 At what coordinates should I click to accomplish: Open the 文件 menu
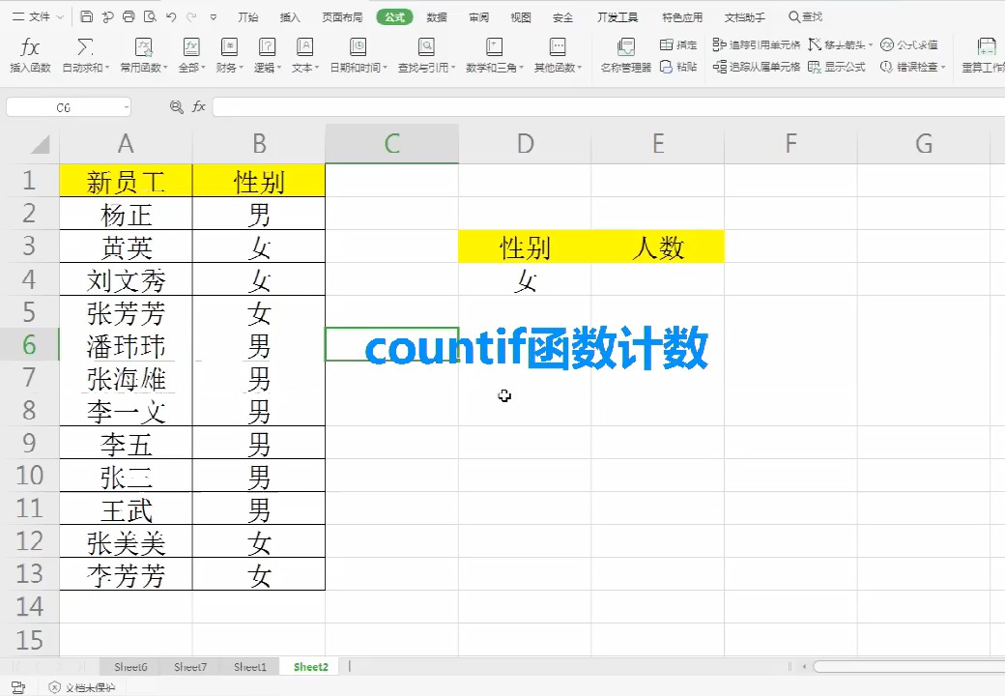point(38,16)
